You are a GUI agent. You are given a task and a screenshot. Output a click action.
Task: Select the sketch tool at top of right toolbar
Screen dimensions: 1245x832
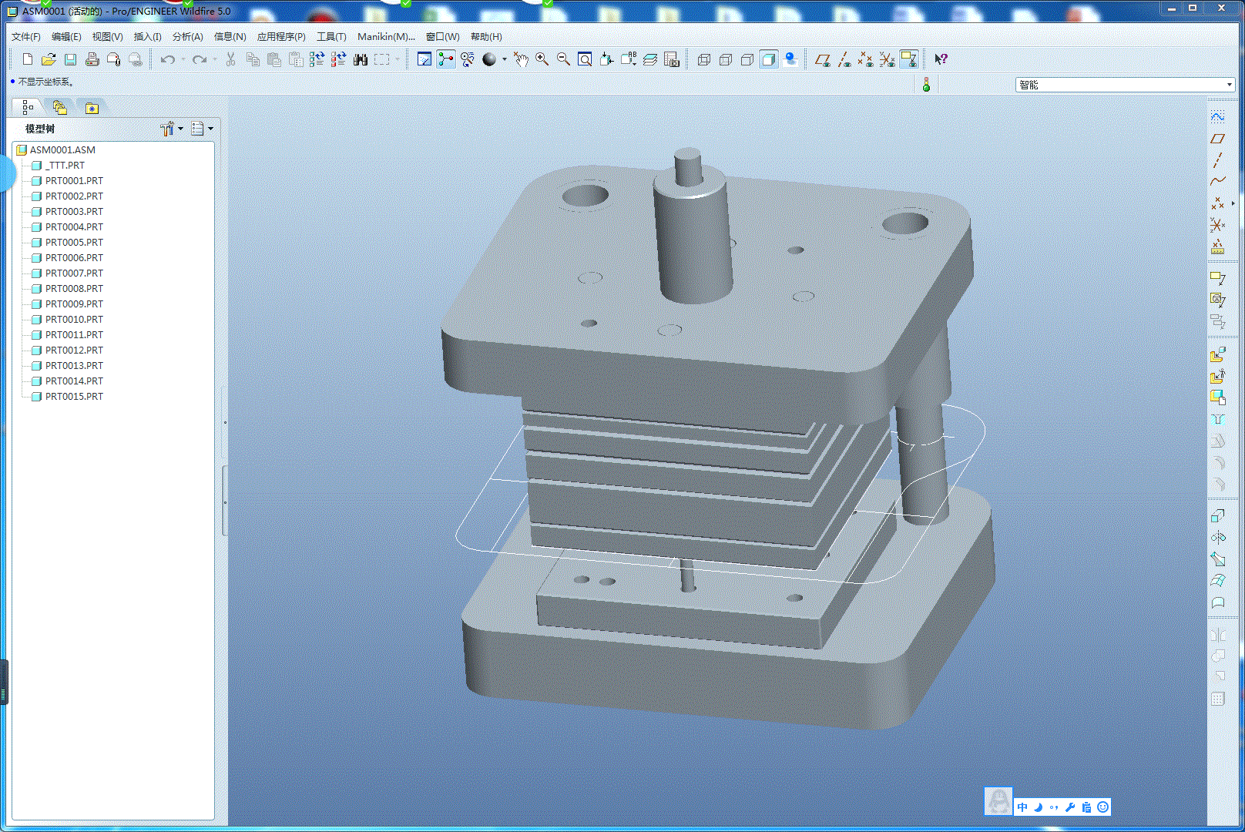pyautogui.click(x=1217, y=116)
